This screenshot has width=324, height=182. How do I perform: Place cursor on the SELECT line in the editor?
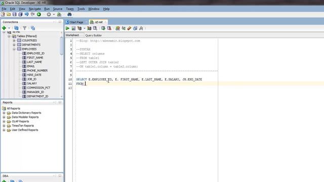139,79
